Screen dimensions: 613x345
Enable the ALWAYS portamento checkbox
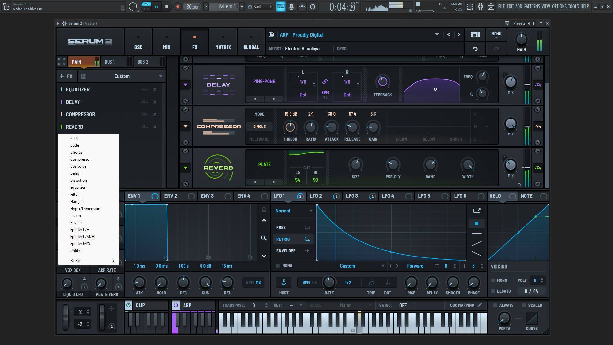tap(495, 305)
